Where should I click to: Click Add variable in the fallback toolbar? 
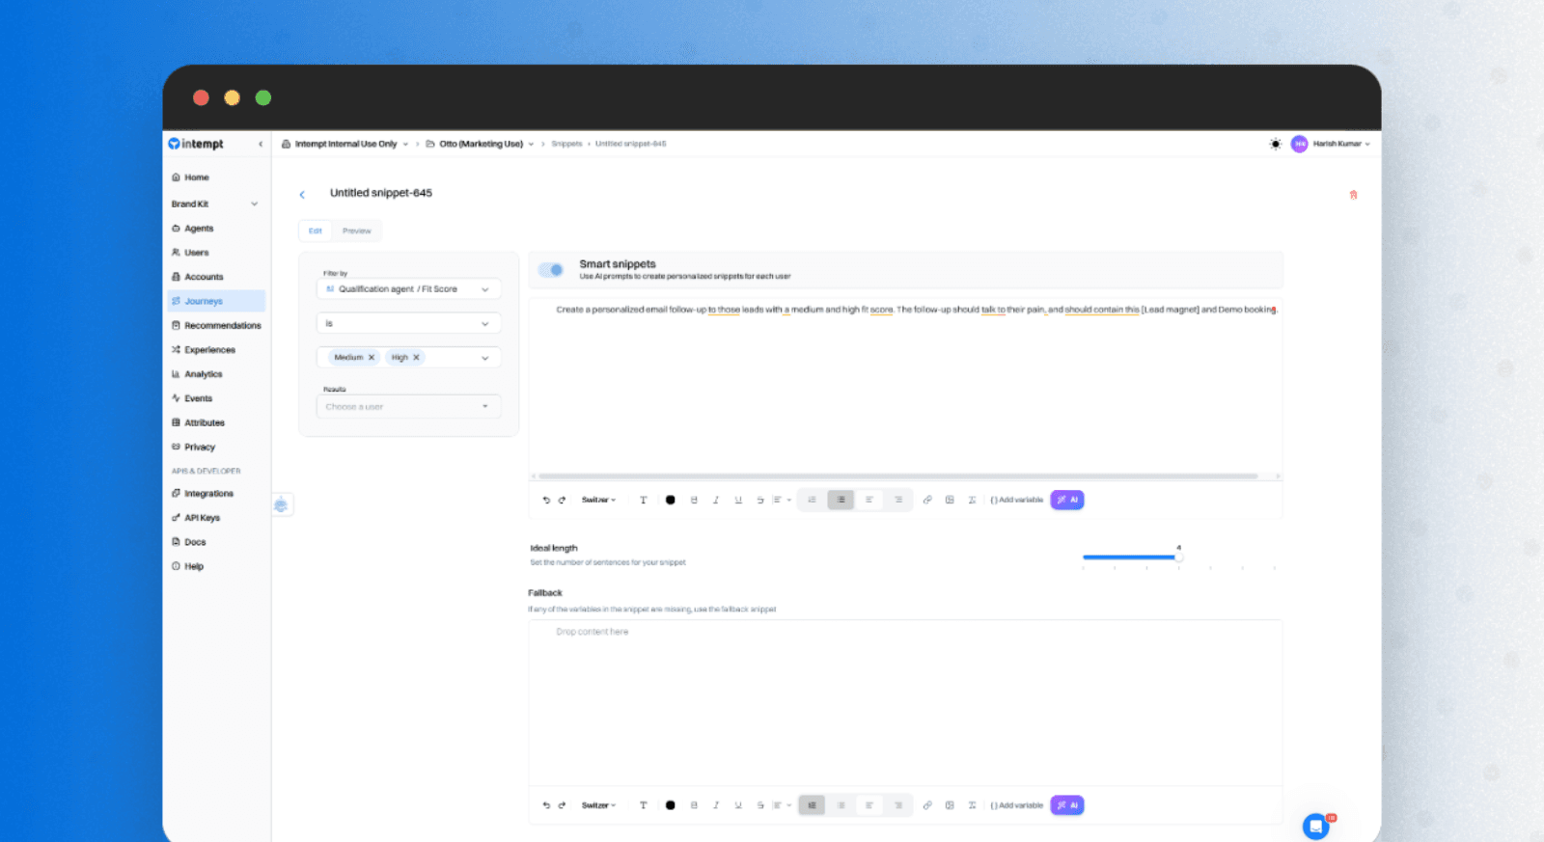point(1017,805)
